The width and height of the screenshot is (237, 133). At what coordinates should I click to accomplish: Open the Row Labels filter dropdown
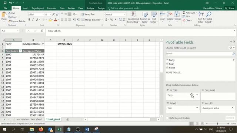pyautogui.click(x=20, y=51)
